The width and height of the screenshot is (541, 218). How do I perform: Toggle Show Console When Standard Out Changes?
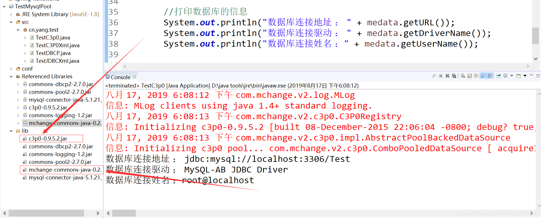[x=483, y=76]
